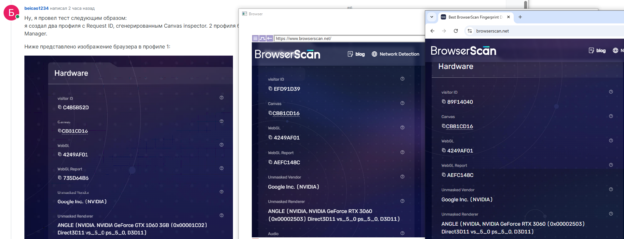Screen dimensions: 624x239
Task: Copy visitor ID EFD91D39 via copy icon
Action: 270,88
